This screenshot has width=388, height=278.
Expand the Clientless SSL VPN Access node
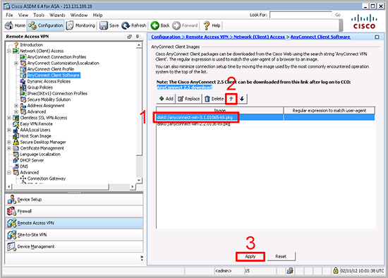9,118
